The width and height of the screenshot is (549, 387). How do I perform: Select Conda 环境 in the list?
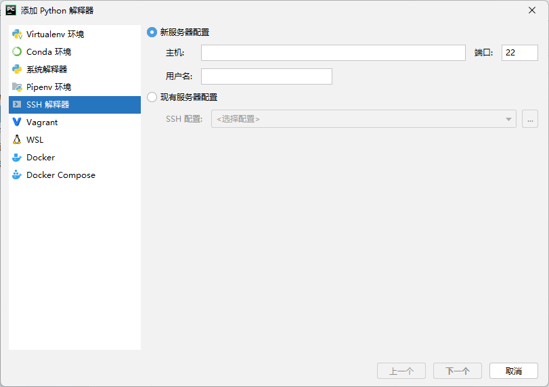pyautogui.click(x=74, y=52)
